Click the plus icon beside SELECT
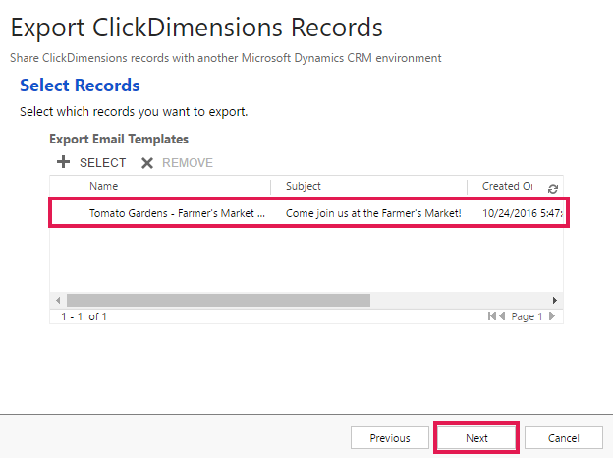Viewport: 613px width, 458px height. (63, 162)
